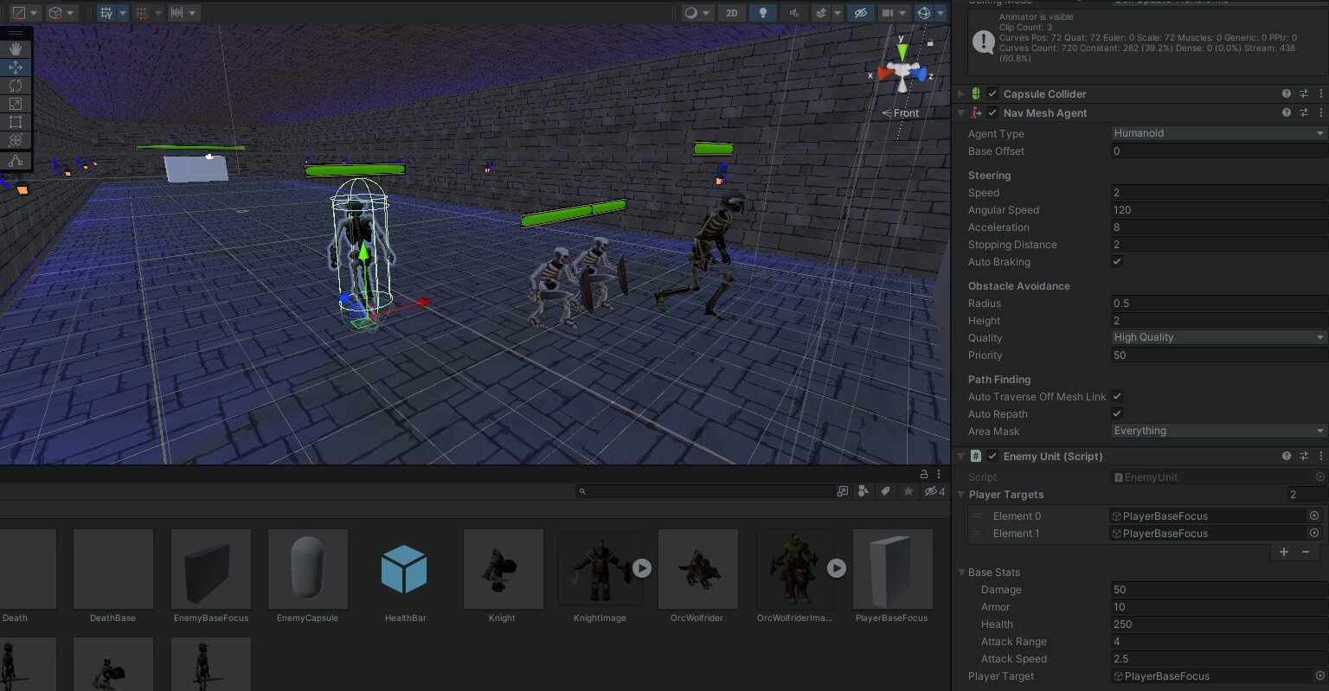The image size is (1329, 691).
Task: Toggle hidden packages visibility showing 4
Action: point(934,491)
